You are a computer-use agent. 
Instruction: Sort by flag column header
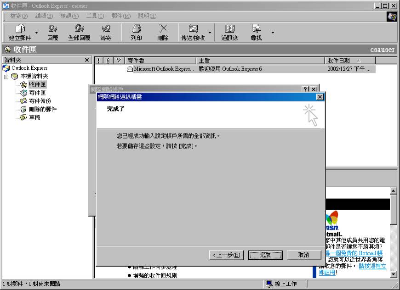click(119, 61)
